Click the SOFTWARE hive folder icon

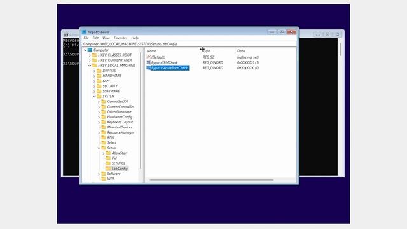tap(99, 91)
